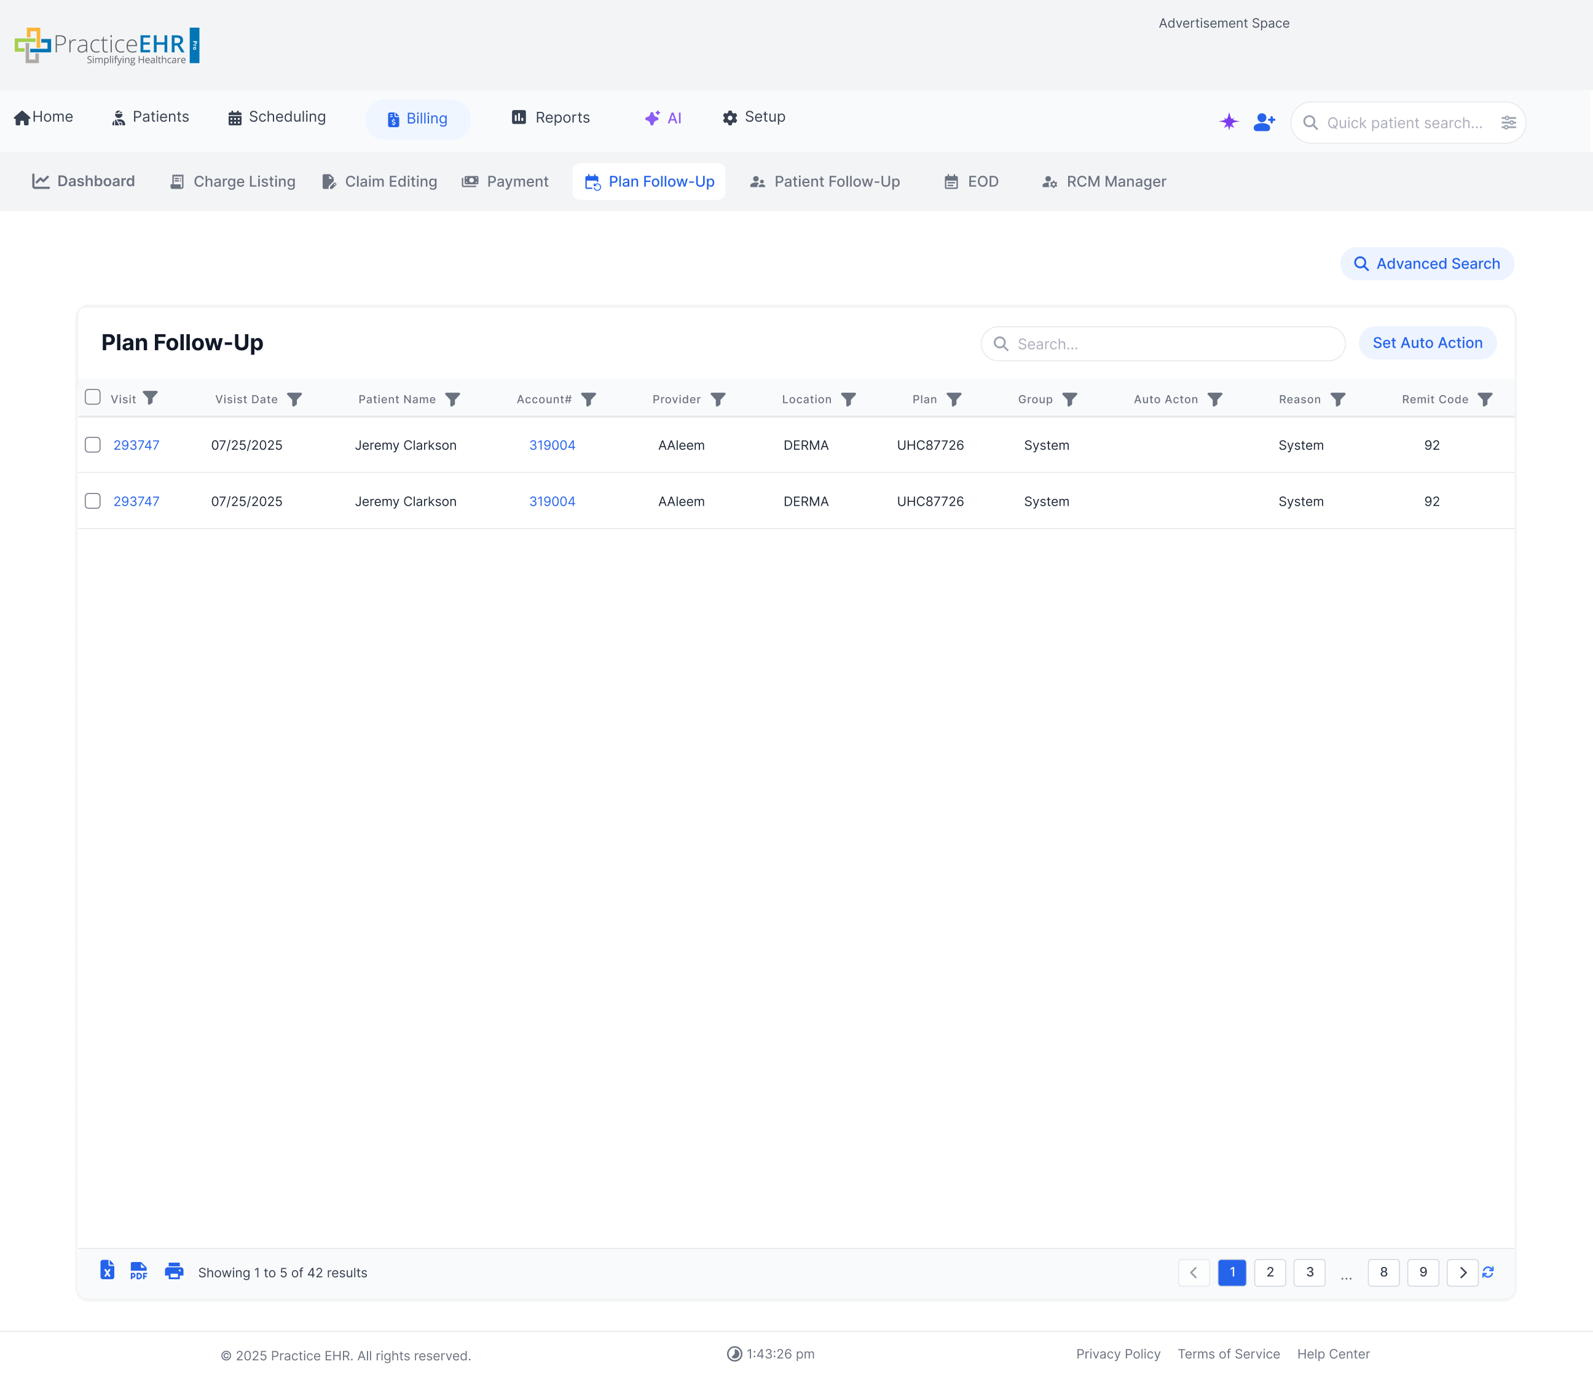Viewport: 1593px width, 1380px height.
Task: Open favorites star menu
Action: [1228, 122]
